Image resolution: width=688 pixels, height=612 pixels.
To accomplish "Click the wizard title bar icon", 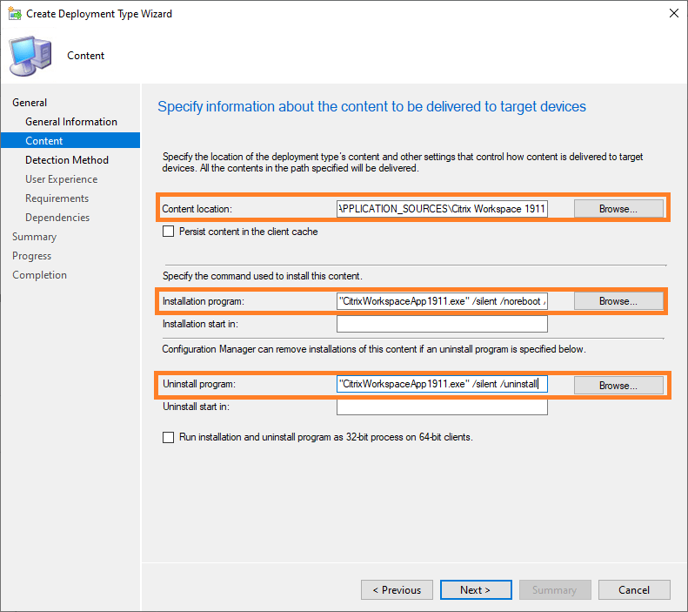I will (15, 14).
